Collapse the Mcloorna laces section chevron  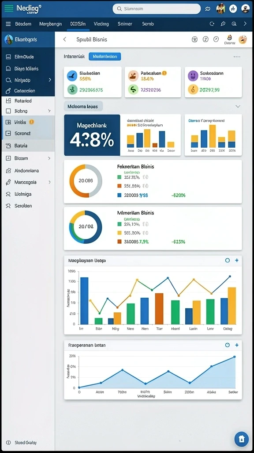click(238, 106)
